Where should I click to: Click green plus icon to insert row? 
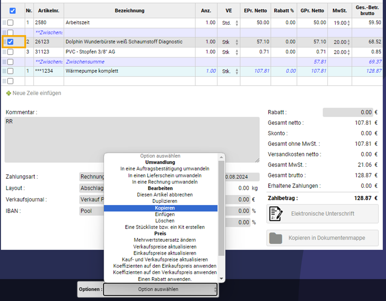8,93
